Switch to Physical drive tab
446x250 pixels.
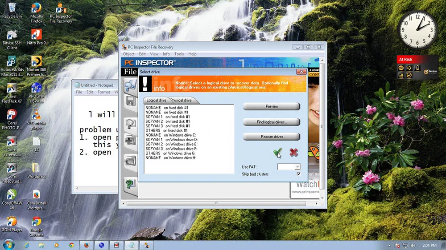tap(182, 100)
